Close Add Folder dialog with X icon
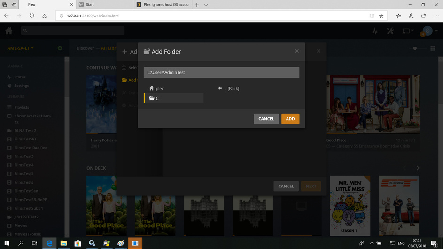The width and height of the screenshot is (443, 249). pos(297,51)
